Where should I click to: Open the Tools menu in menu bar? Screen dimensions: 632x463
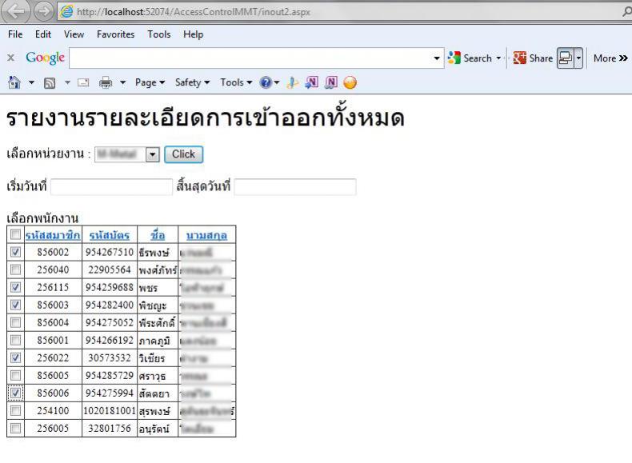coord(159,34)
